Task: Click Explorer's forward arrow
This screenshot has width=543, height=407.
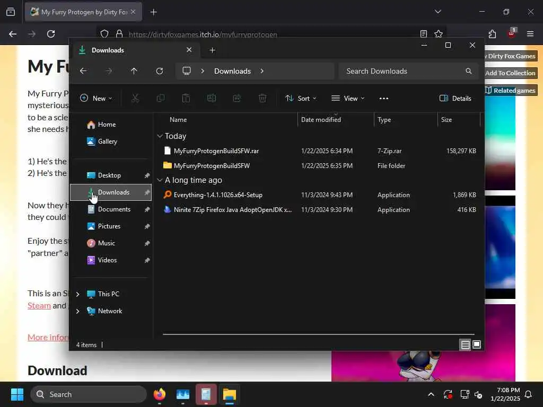Action: pyautogui.click(x=109, y=71)
